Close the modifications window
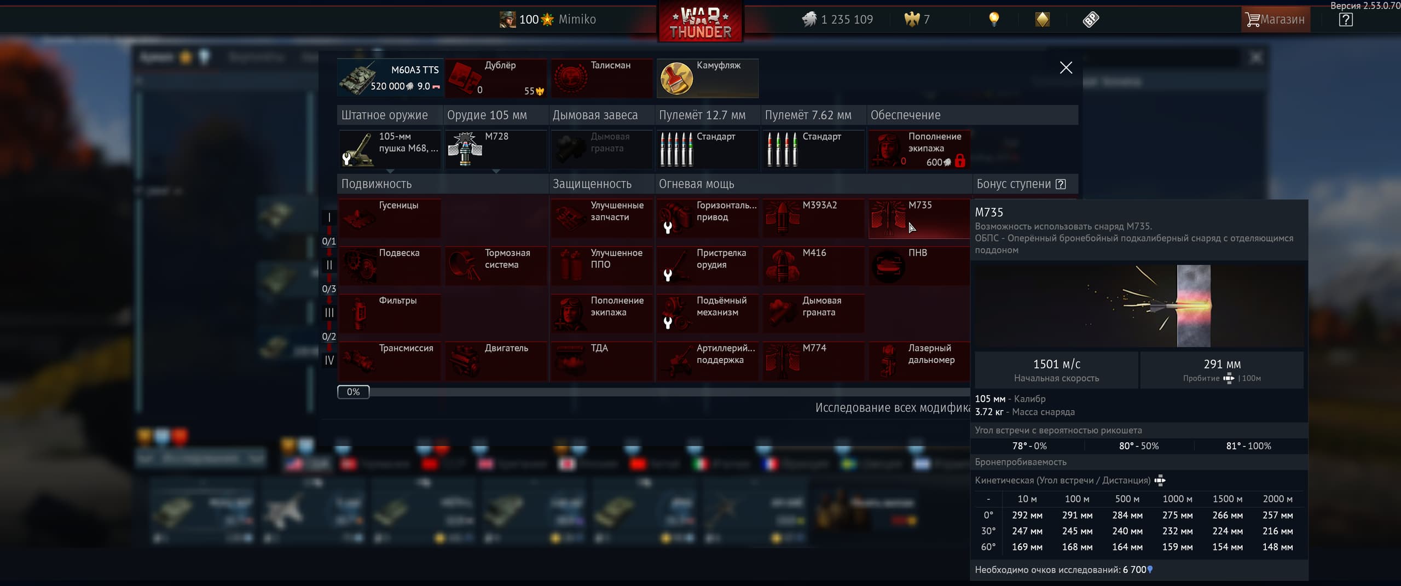 1066,68
